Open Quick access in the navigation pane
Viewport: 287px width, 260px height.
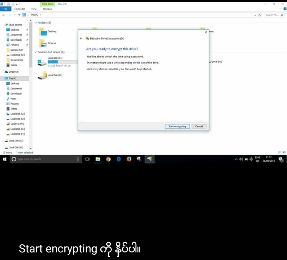click(x=14, y=25)
